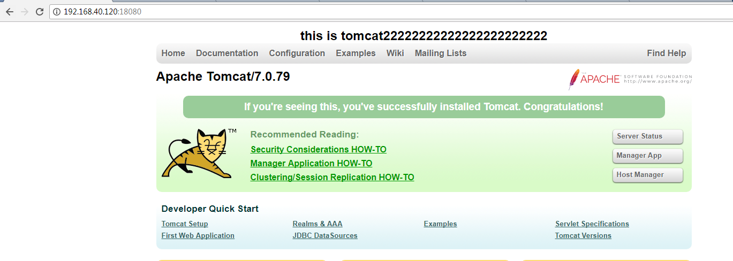Open the JDBC DataSources link
The height and width of the screenshot is (261, 733).
[325, 235]
